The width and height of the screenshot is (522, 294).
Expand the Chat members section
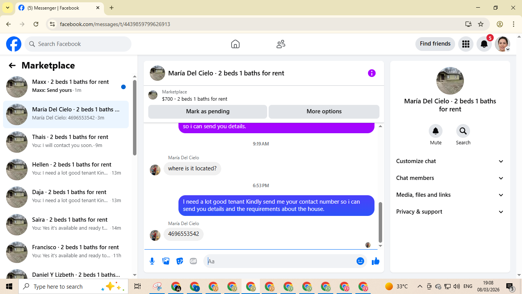point(450,178)
